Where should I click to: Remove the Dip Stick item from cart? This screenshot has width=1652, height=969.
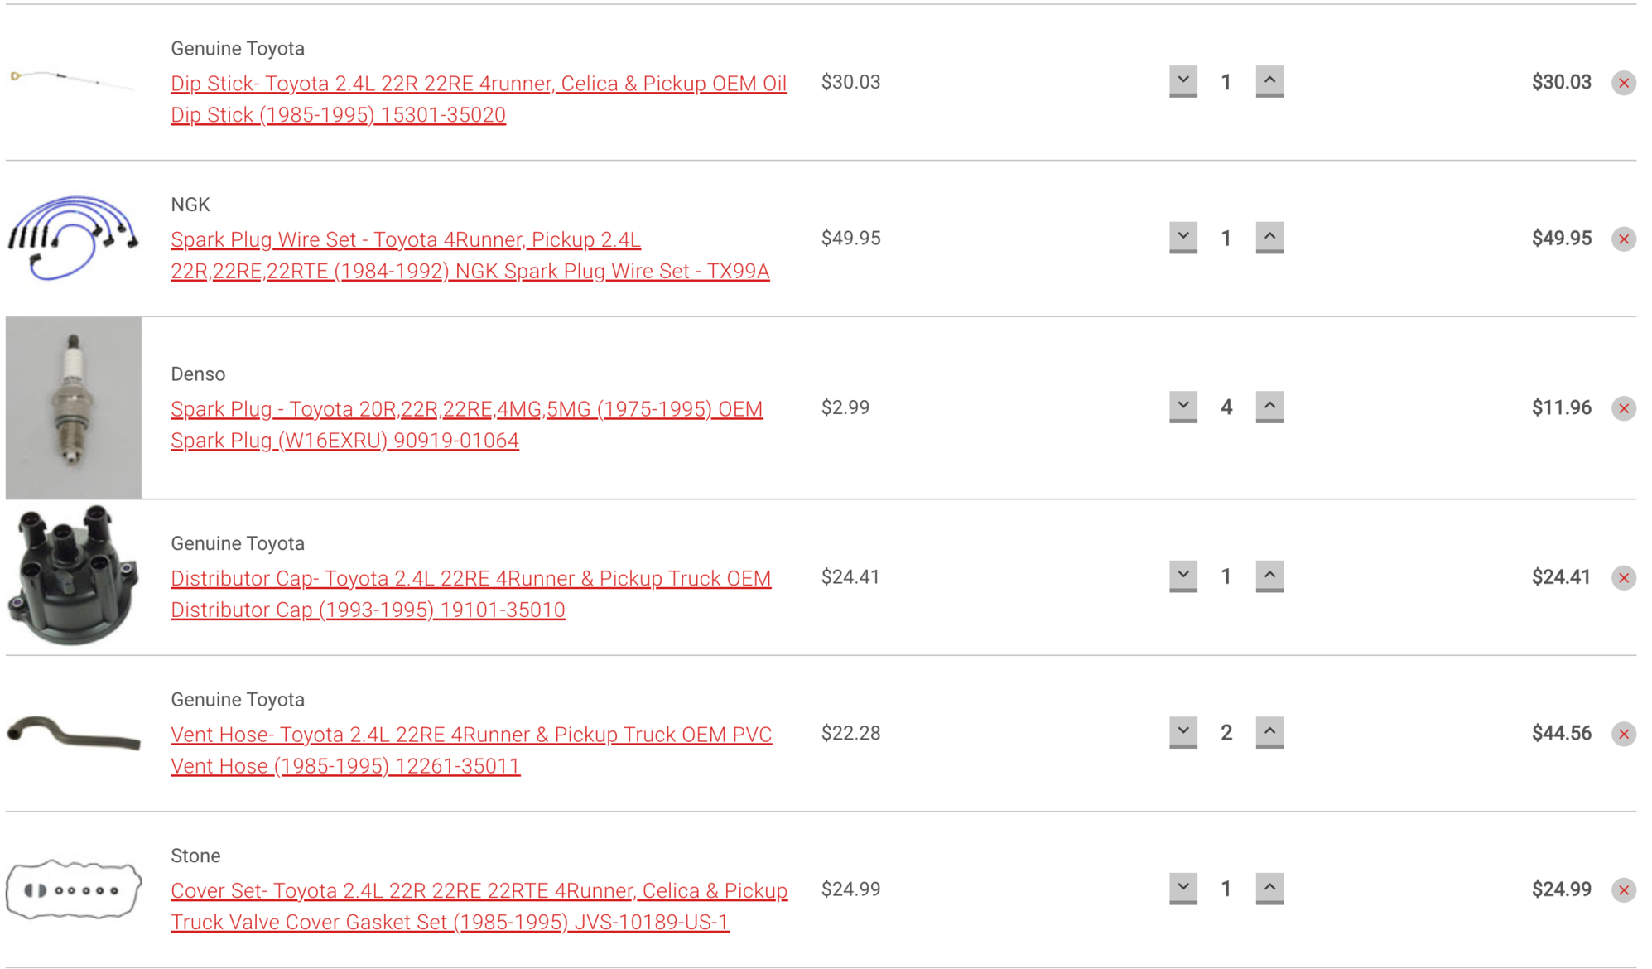click(x=1623, y=83)
